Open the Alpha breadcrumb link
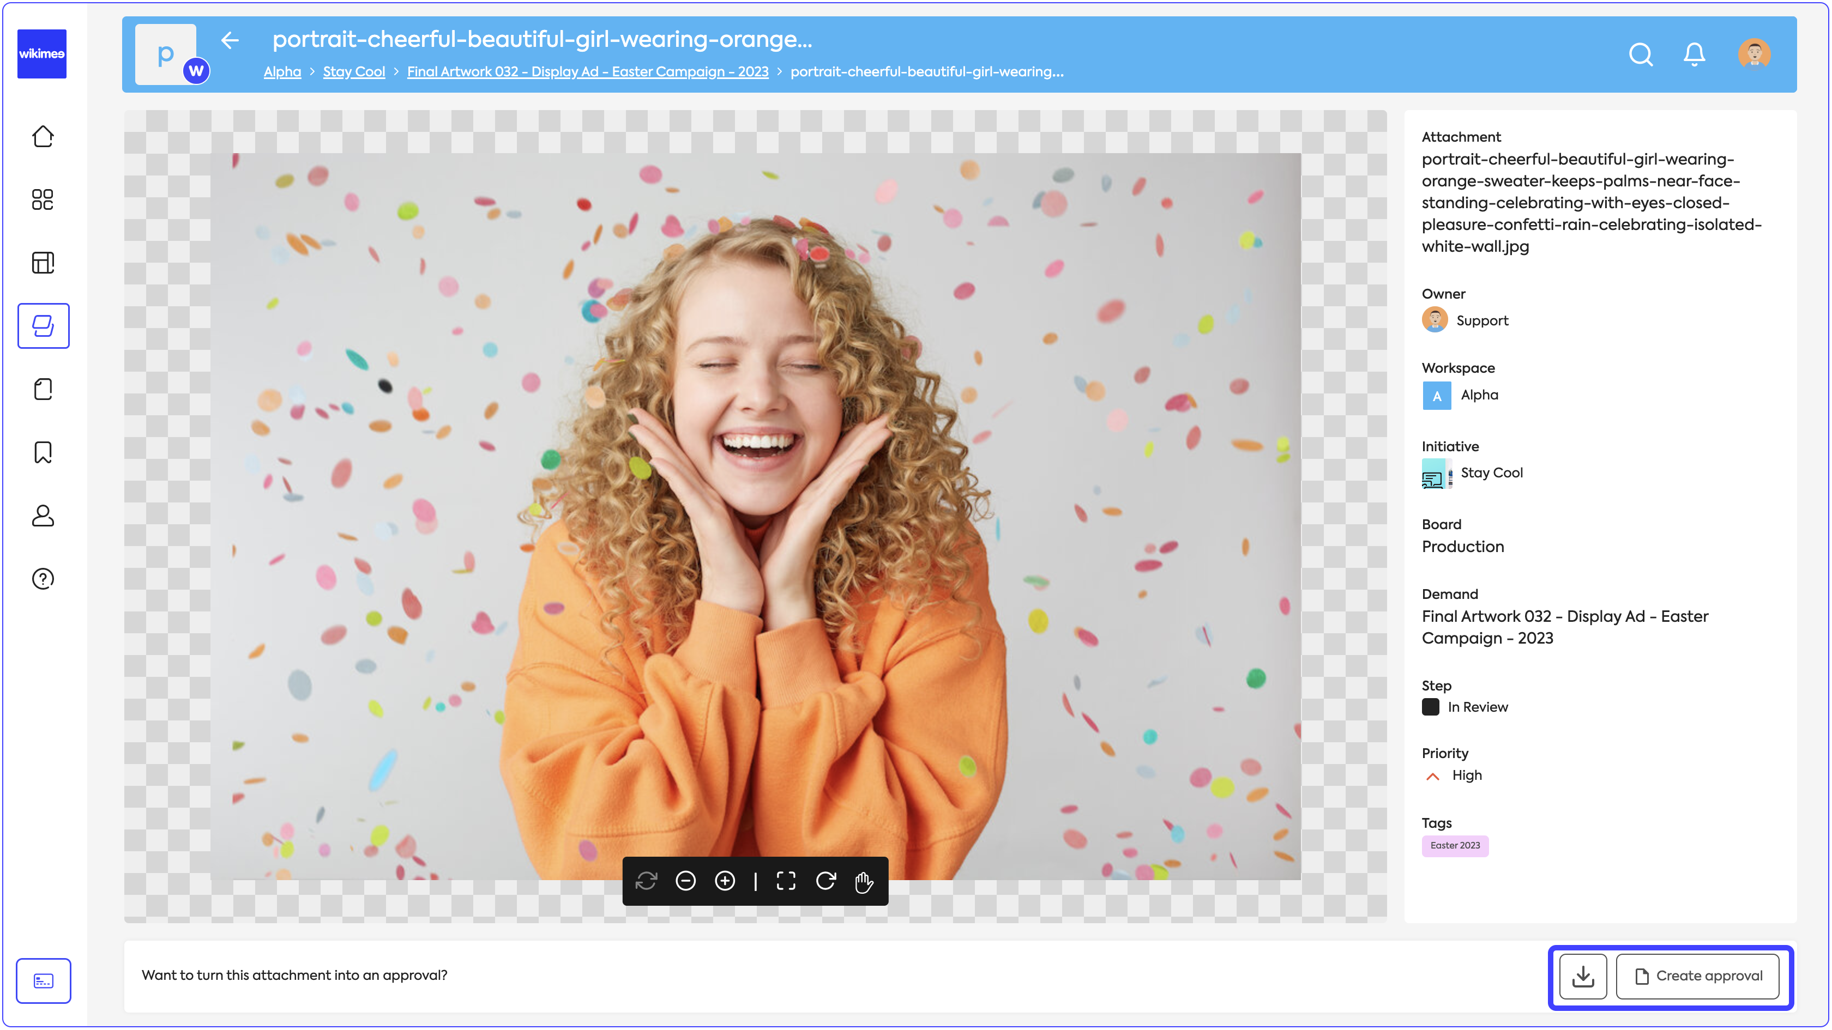 pyautogui.click(x=282, y=72)
